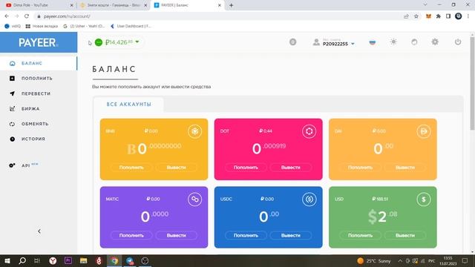This screenshot has height=267, width=475.
Task: Click Вывести on the USDC card
Action: [x=290, y=235]
